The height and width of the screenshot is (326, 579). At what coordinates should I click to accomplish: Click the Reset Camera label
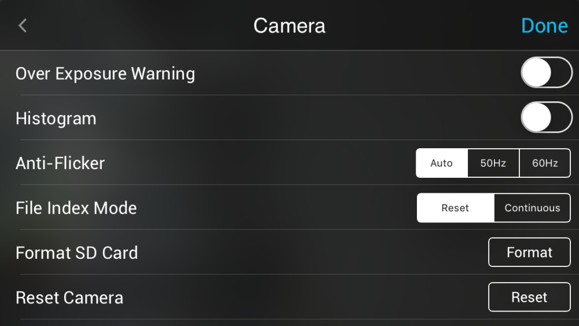(x=69, y=298)
